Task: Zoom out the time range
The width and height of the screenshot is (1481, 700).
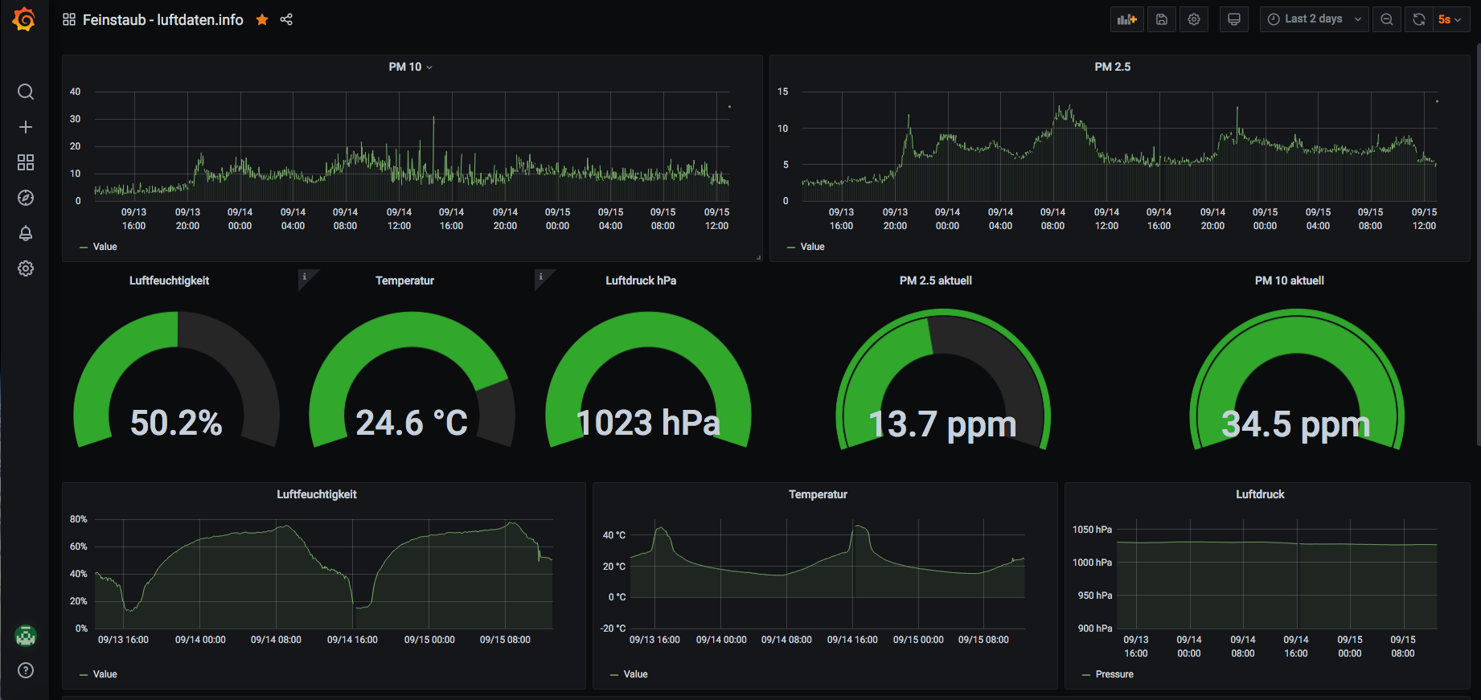Action: [x=1387, y=19]
